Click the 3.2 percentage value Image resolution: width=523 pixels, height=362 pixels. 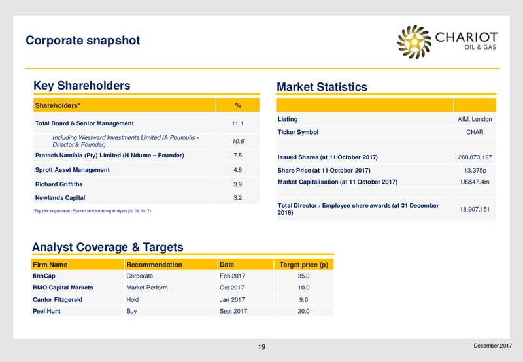tap(238, 198)
